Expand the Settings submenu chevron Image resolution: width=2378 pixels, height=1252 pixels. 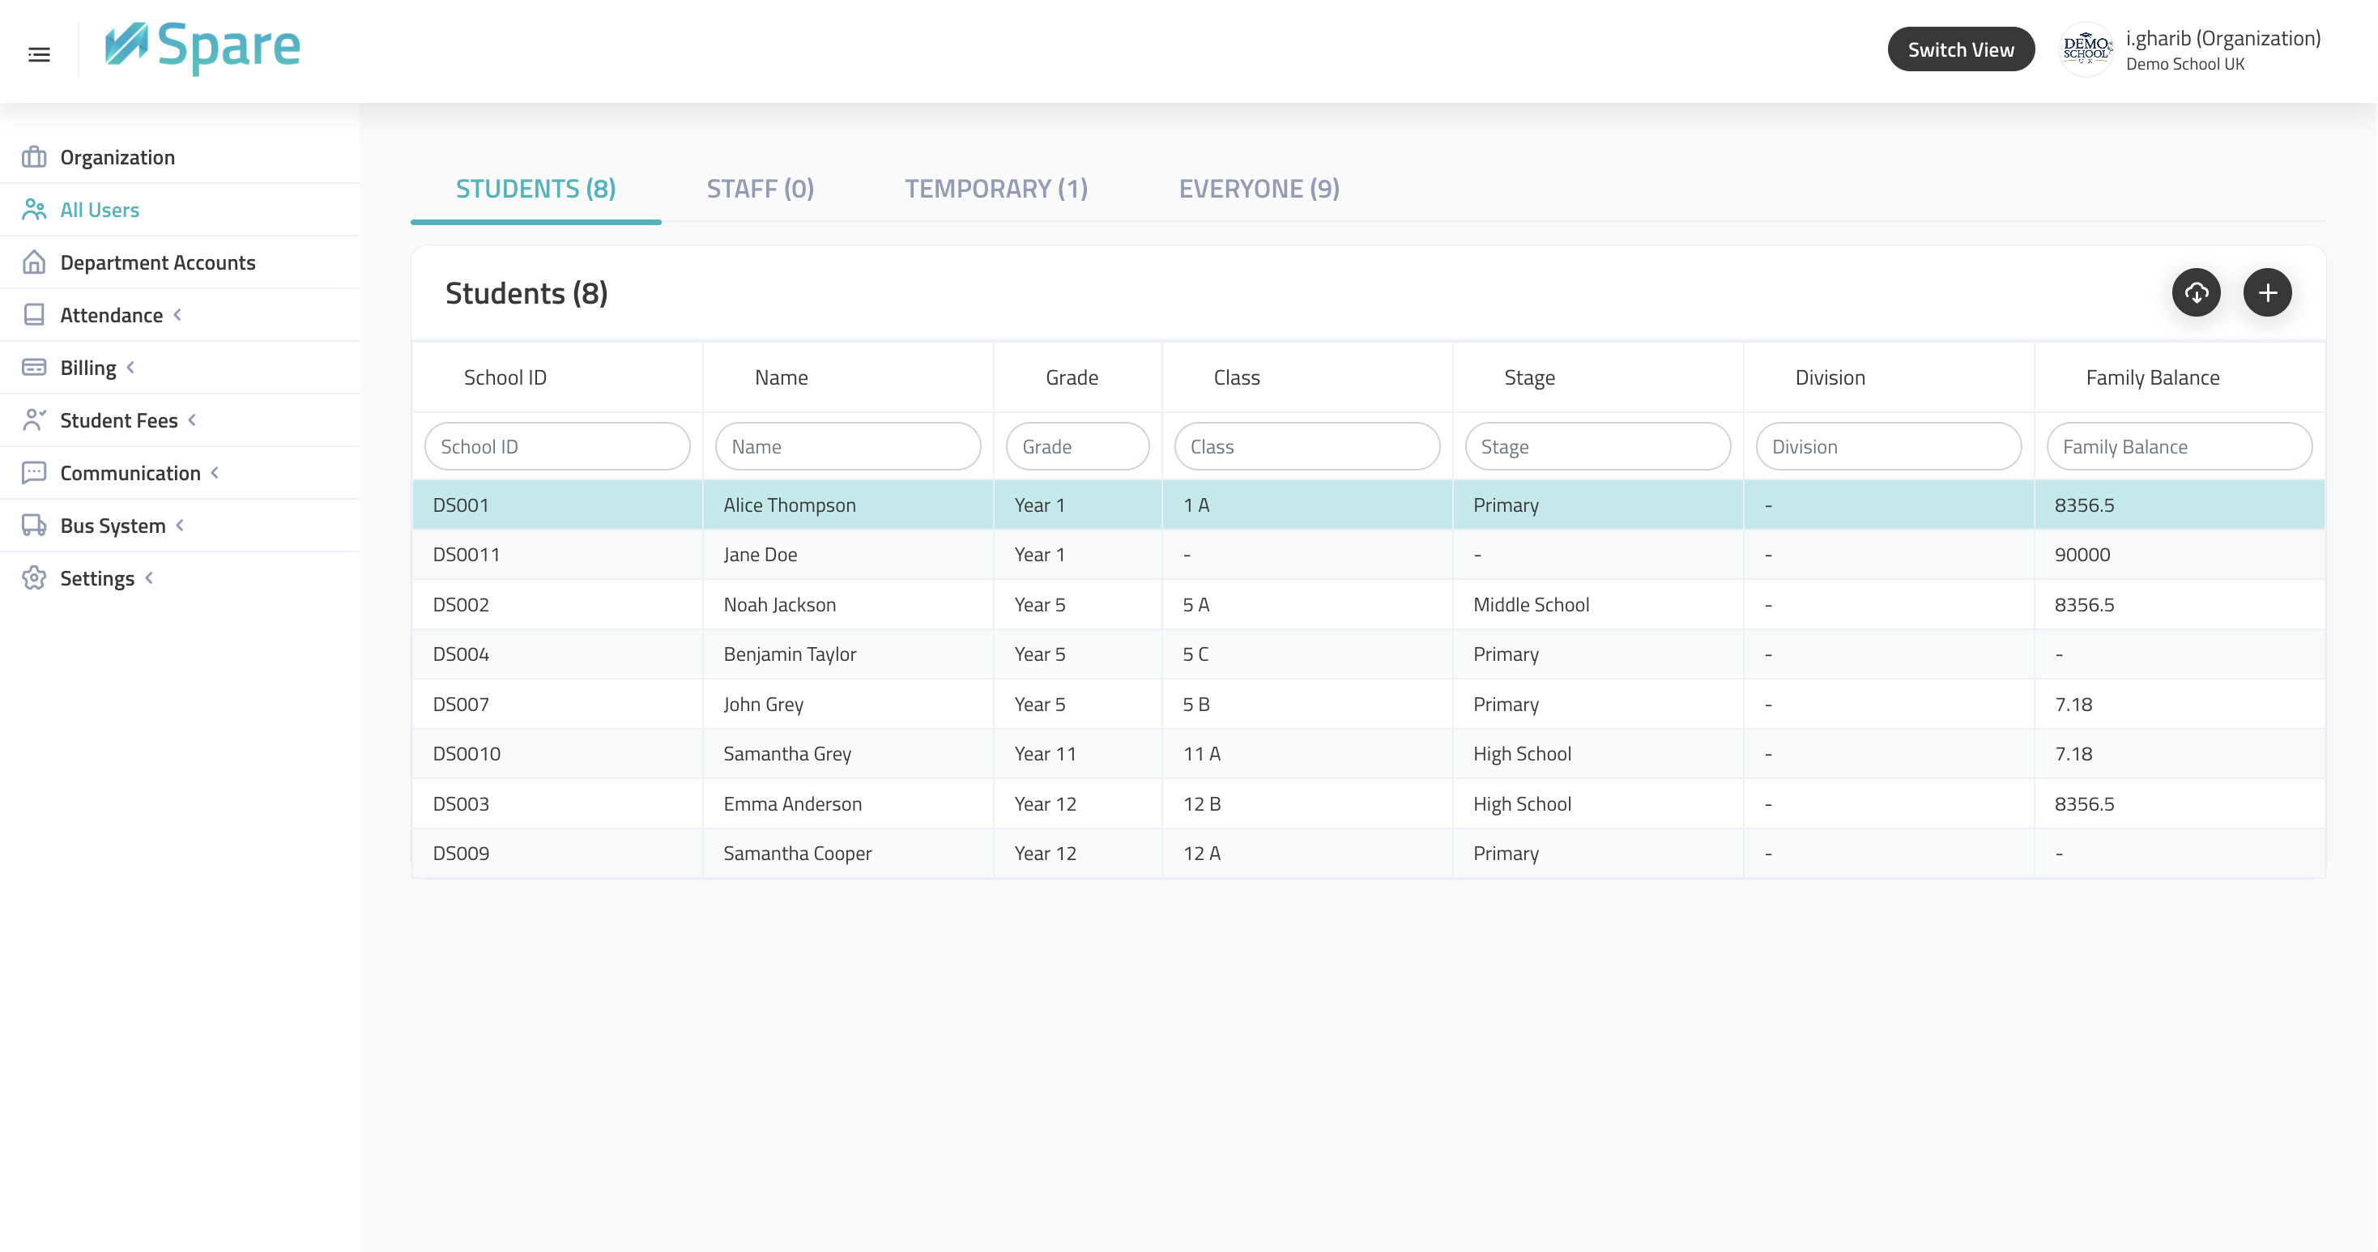(149, 578)
